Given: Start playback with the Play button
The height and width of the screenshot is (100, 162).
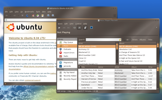Looking at the screenshot, I should 59,28.
